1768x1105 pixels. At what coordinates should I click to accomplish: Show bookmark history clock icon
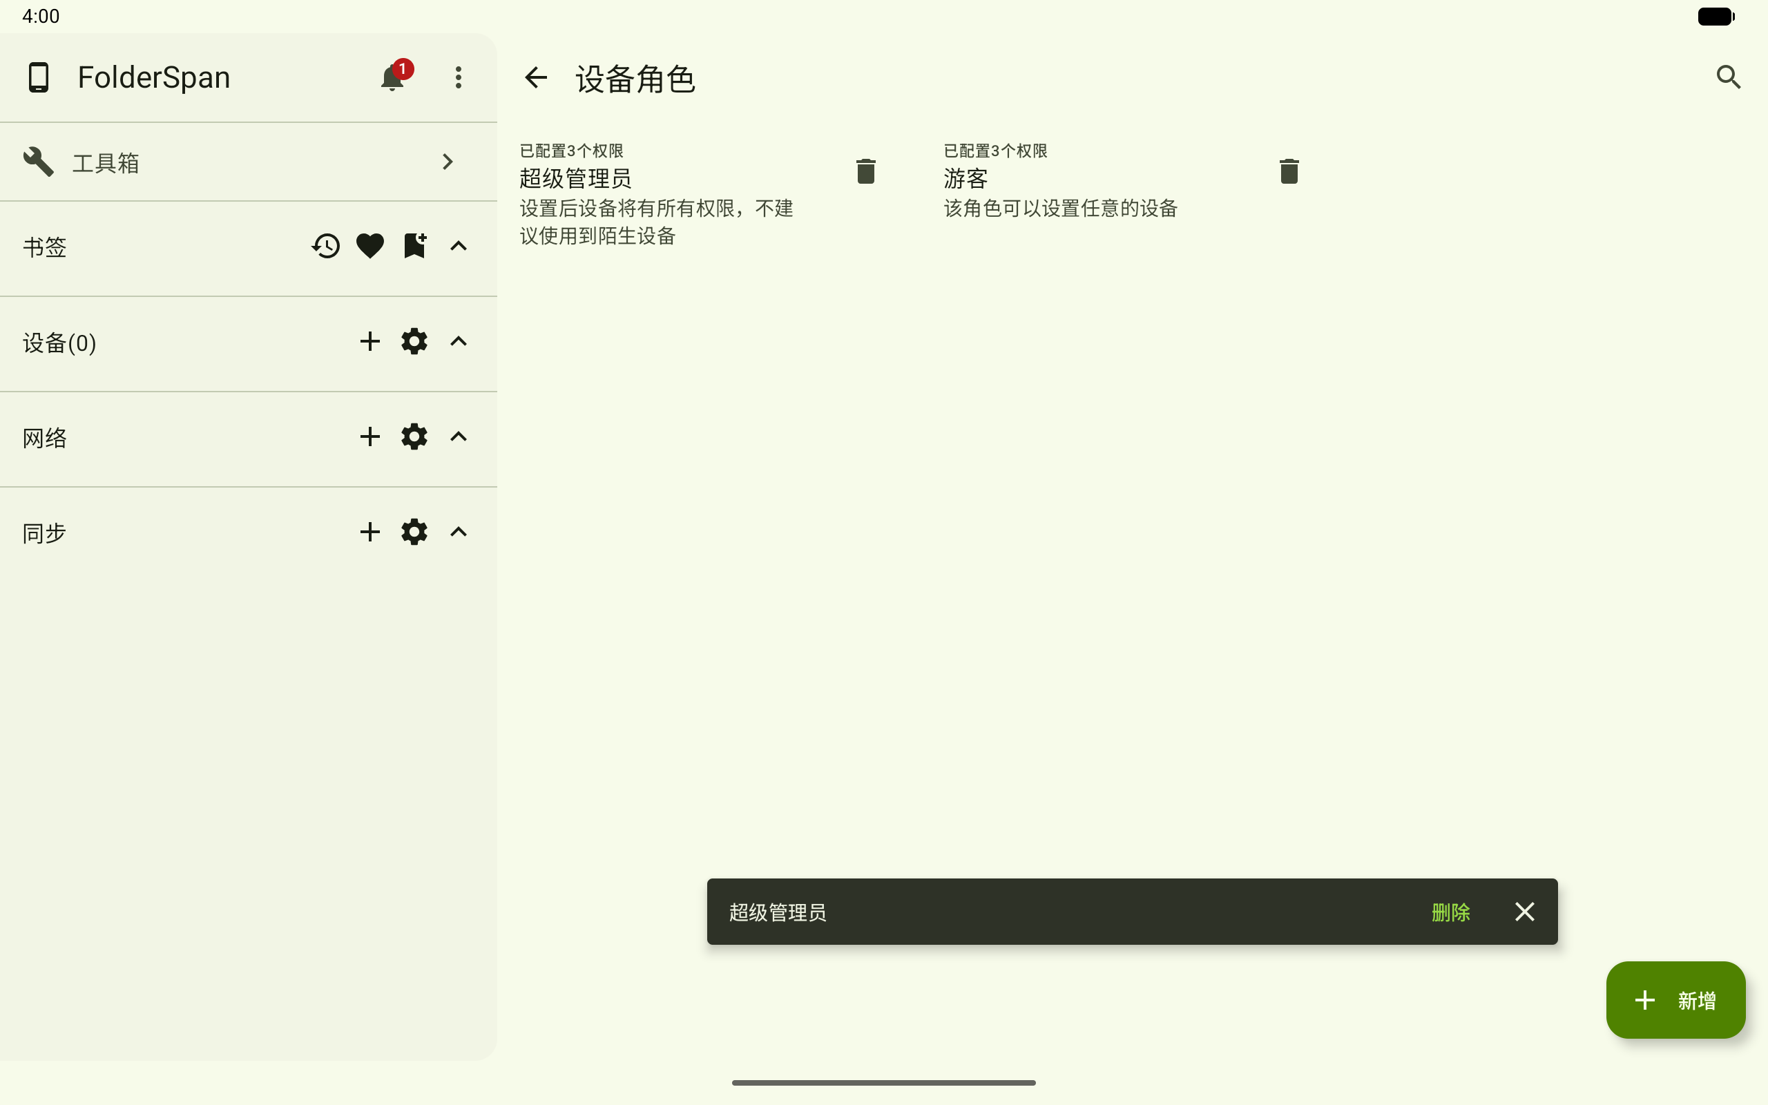click(326, 246)
